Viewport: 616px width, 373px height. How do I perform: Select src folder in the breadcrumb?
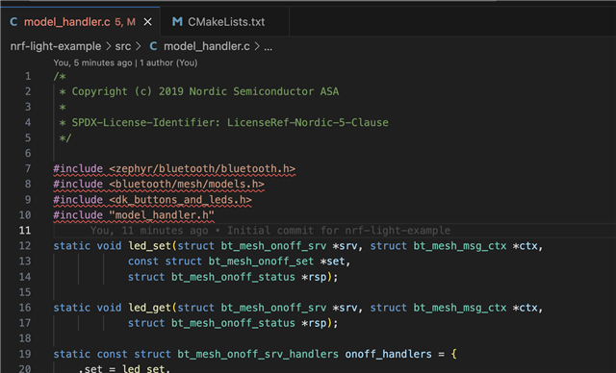pos(123,46)
